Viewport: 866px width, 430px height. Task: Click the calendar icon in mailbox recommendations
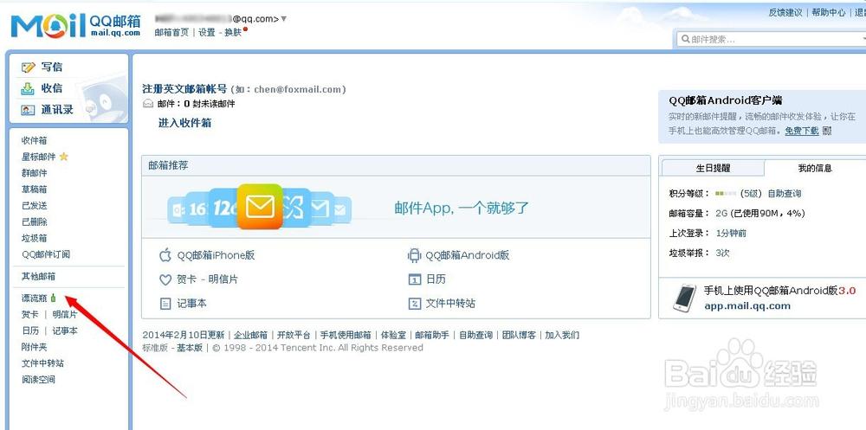[x=414, y=279]
